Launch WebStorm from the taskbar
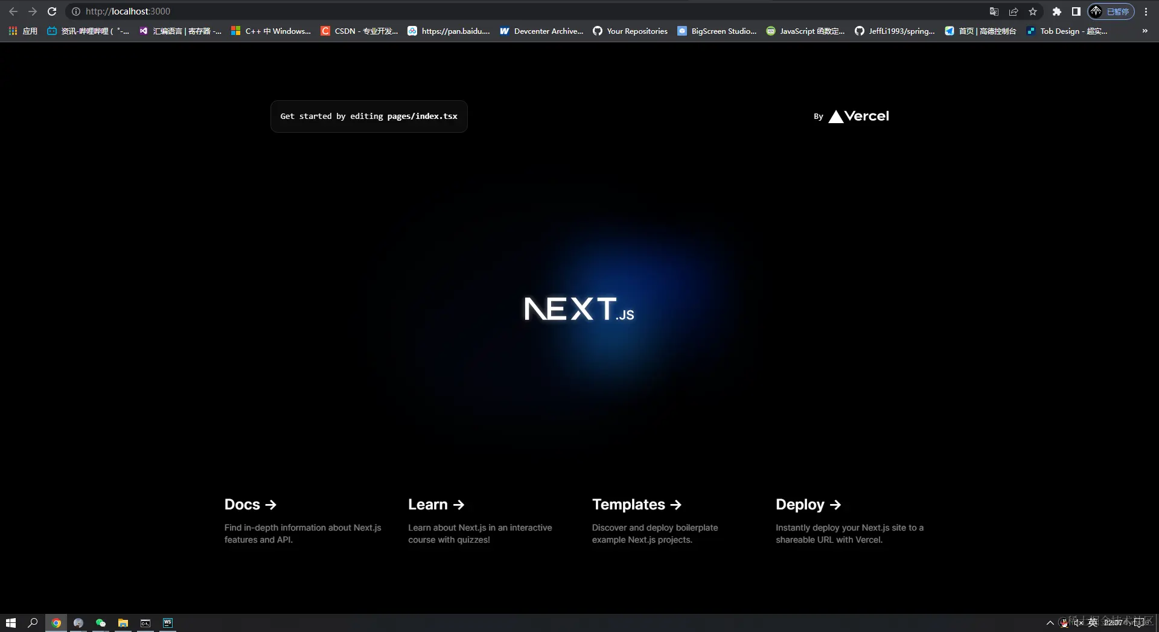 [x=167, y=623]
